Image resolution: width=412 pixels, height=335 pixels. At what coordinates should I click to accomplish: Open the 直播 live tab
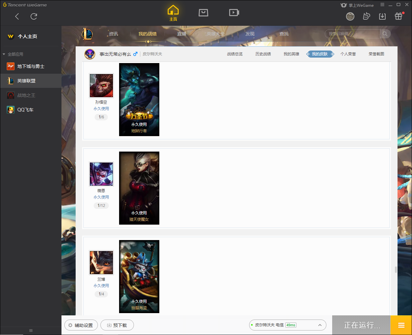[182, 34]
